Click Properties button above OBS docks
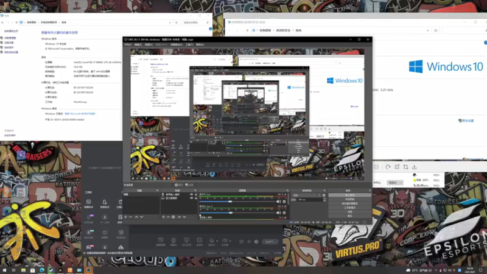The image size is (487, 274). pyautogui.click(x=178, y=185)
